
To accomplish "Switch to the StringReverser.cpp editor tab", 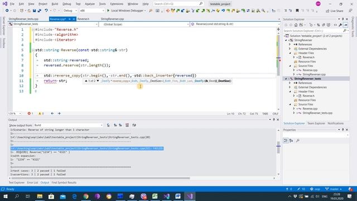I will (112, 19).
